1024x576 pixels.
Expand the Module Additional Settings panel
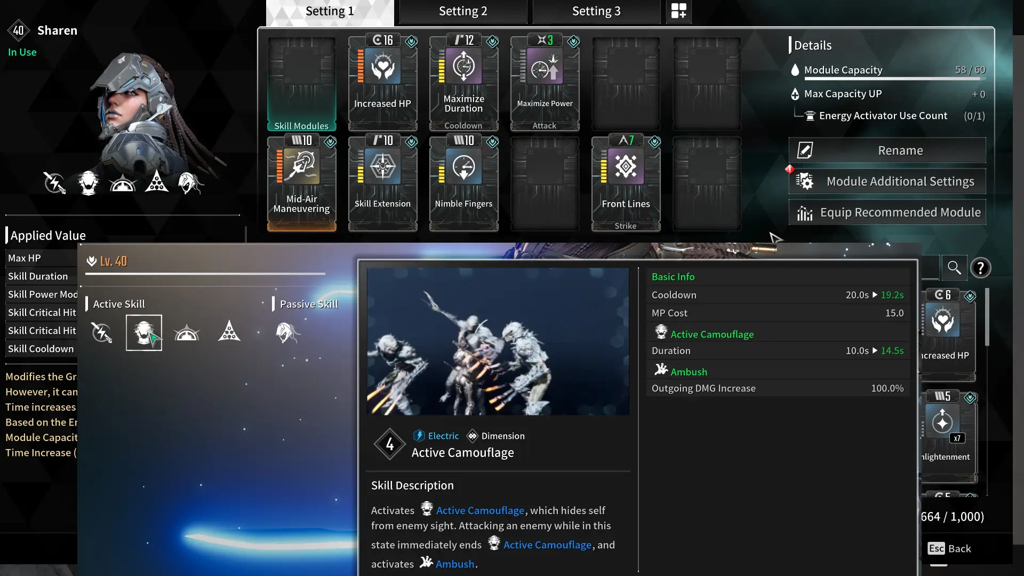click(x=887, y=181)
